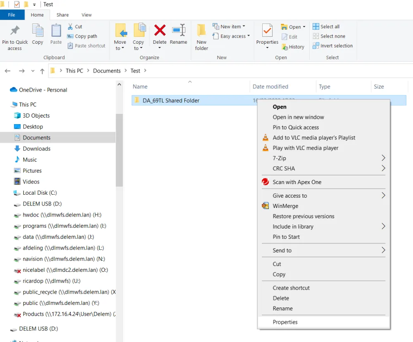The height and width of the screenshot is (342, 413).
Task: Click Copy path in the ribbon
Action: (82, 36)
